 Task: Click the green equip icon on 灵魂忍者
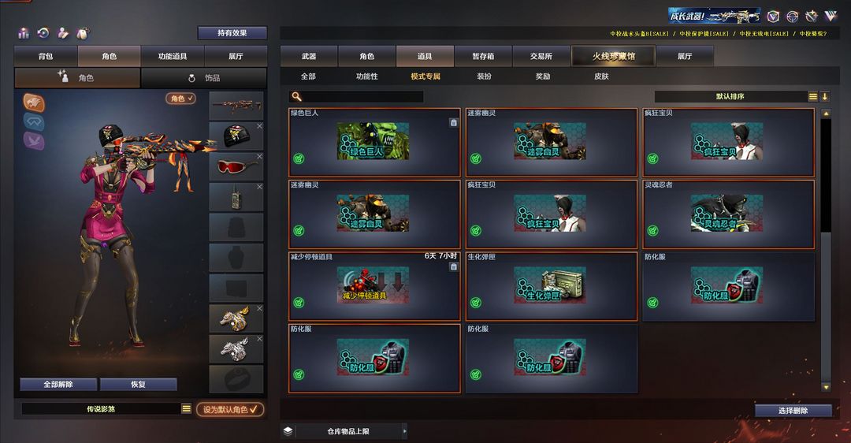[653, 231]
